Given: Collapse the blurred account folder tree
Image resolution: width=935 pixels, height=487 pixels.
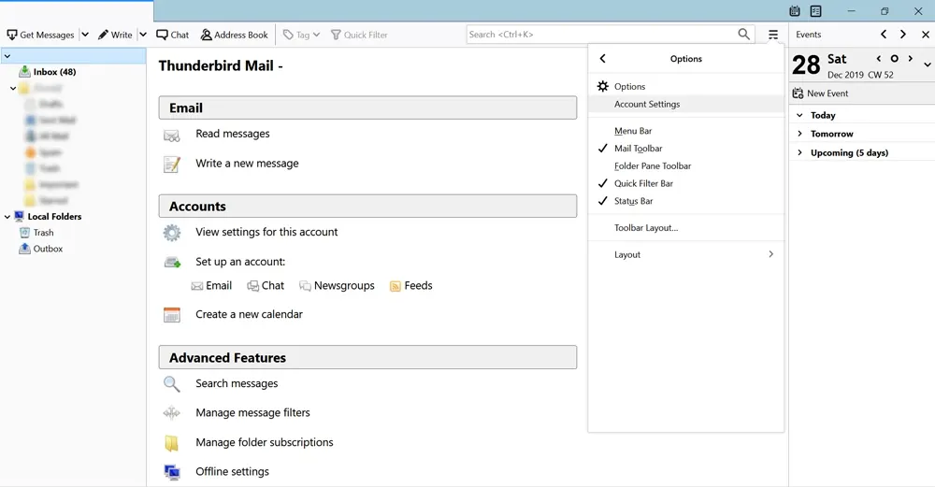Looking at the screenshot, I should 13,88.
